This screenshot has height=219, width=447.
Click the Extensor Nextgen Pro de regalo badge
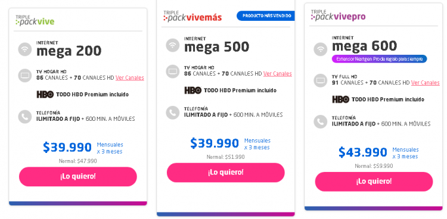(379, 59)
